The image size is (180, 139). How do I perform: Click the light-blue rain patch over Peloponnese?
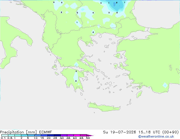click(x=76, y=77)
